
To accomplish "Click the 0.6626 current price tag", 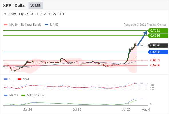I will click(158, 45).
